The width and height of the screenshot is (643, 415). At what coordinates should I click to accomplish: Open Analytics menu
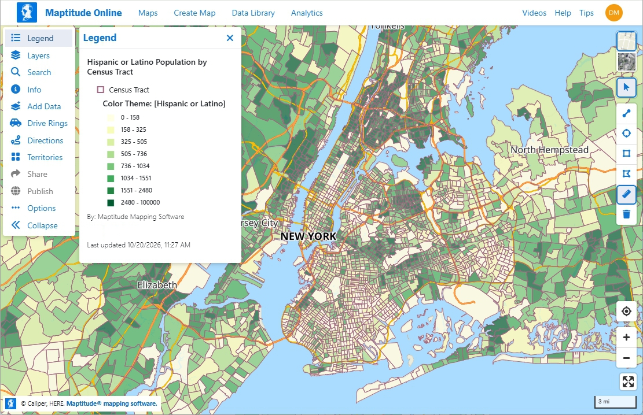307,13
